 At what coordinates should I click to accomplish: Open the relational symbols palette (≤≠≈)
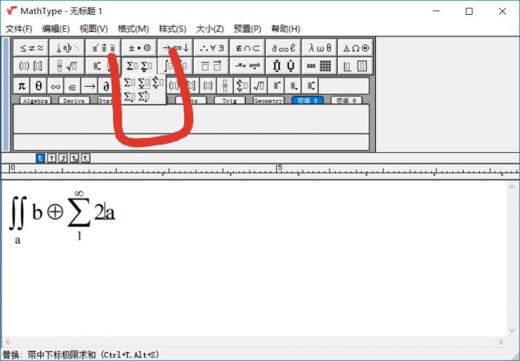pyautogui.click(x=30, y=47)
